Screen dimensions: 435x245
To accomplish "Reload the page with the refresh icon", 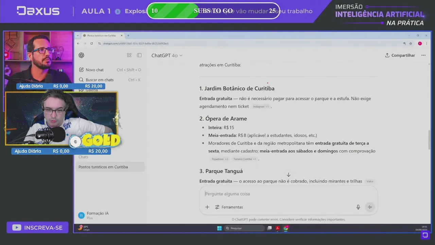I will point(91,44).
